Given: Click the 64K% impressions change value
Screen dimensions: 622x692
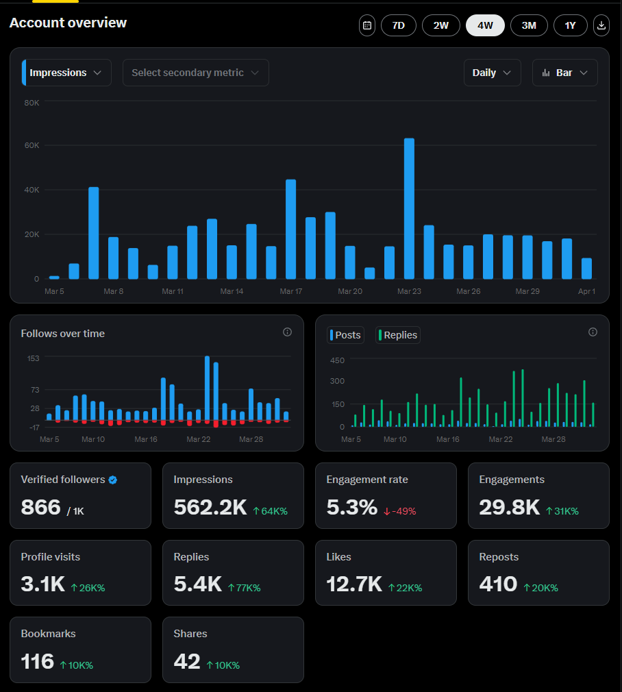Looking at the screenshot, I should coord(270,511).
